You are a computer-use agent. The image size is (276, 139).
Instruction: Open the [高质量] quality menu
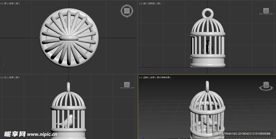point(152,4)
